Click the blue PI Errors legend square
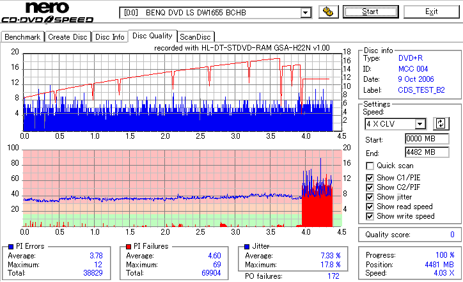 tap(11, 247)
